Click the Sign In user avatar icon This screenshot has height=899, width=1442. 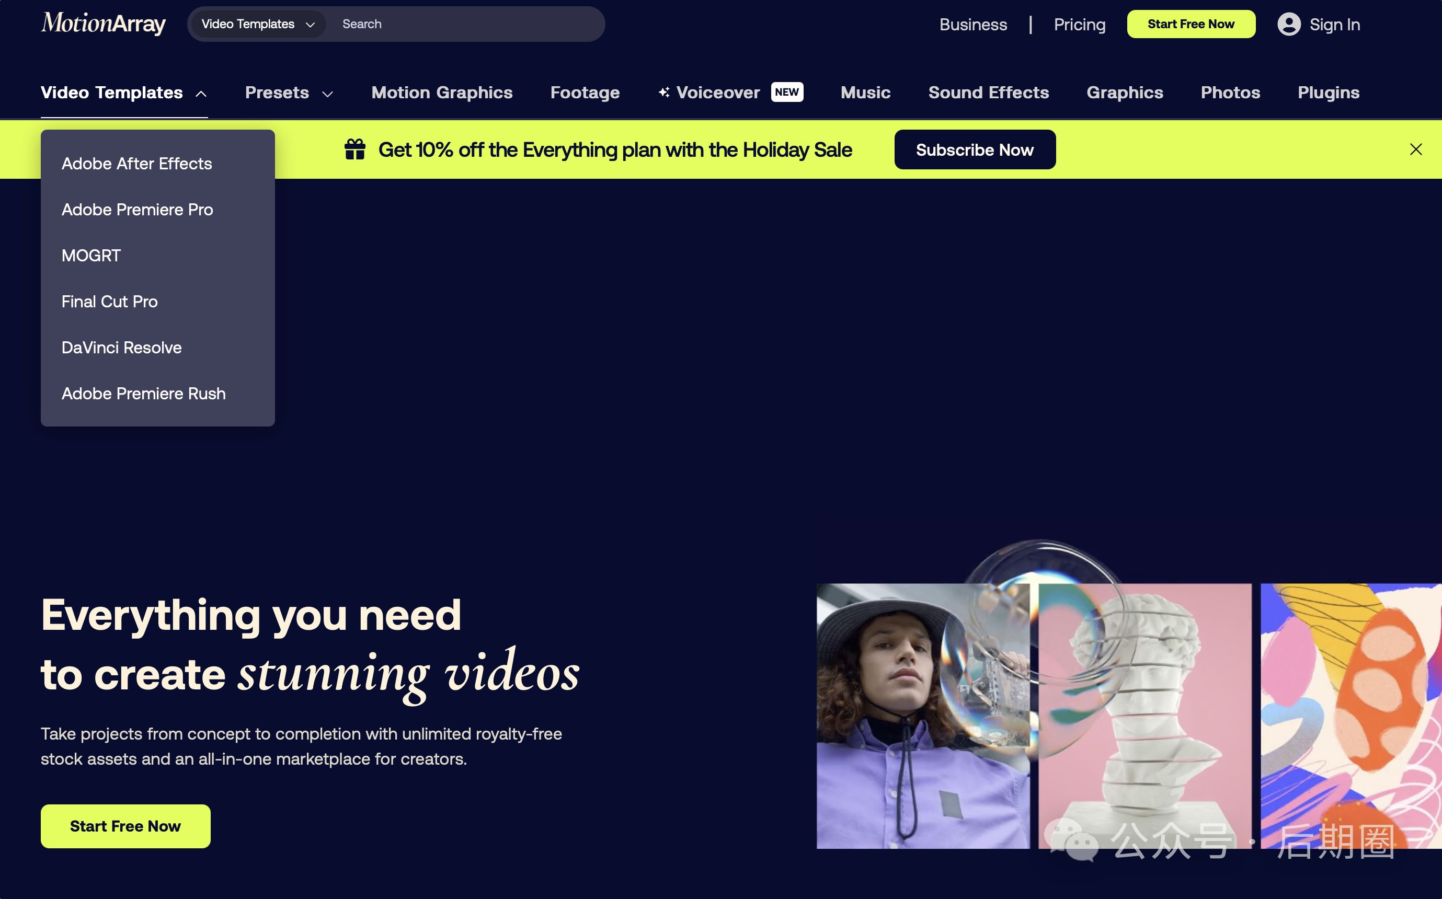tap(1289, 25)
